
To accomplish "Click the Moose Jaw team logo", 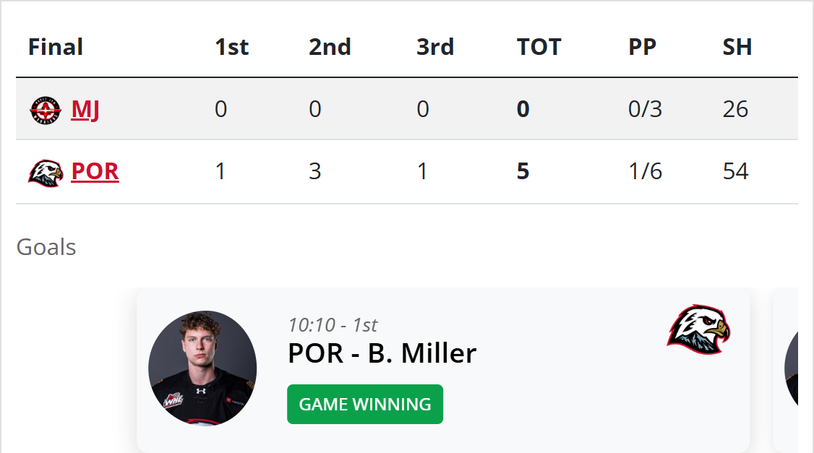I will 46,110.
